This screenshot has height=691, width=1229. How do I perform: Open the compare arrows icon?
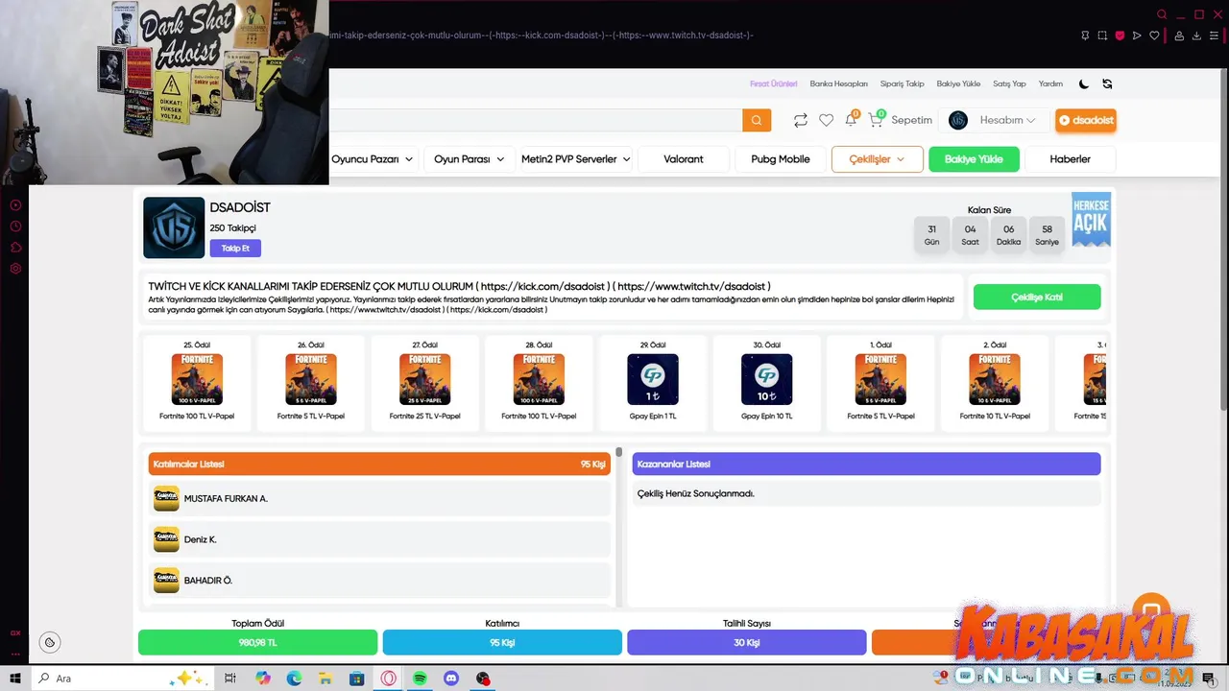[x=800, y=120]
